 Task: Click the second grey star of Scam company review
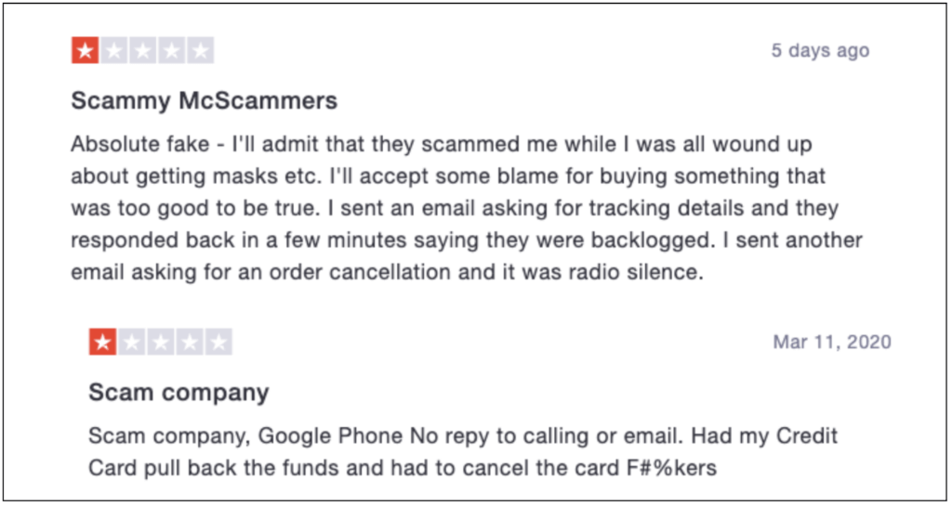click(132, 343)
